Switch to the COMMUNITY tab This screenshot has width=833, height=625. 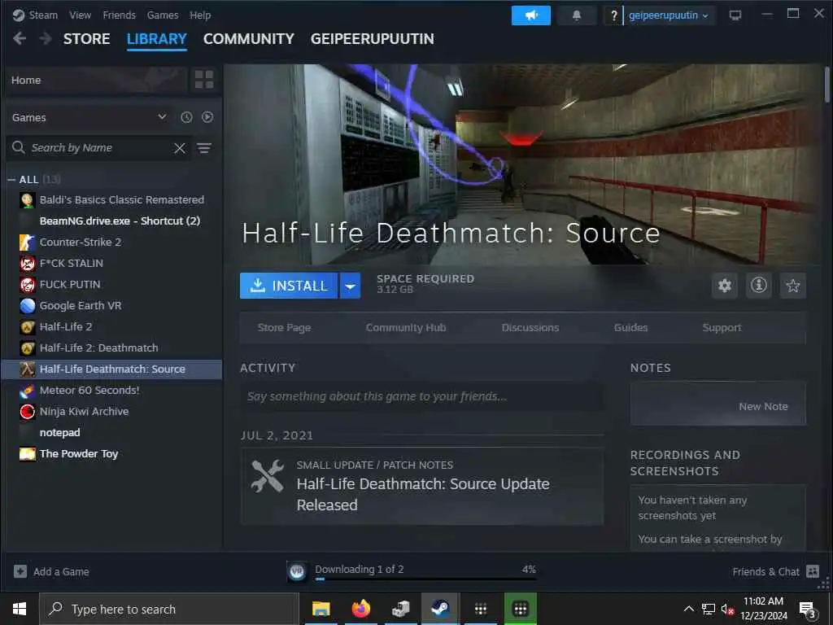pos(249,39)
